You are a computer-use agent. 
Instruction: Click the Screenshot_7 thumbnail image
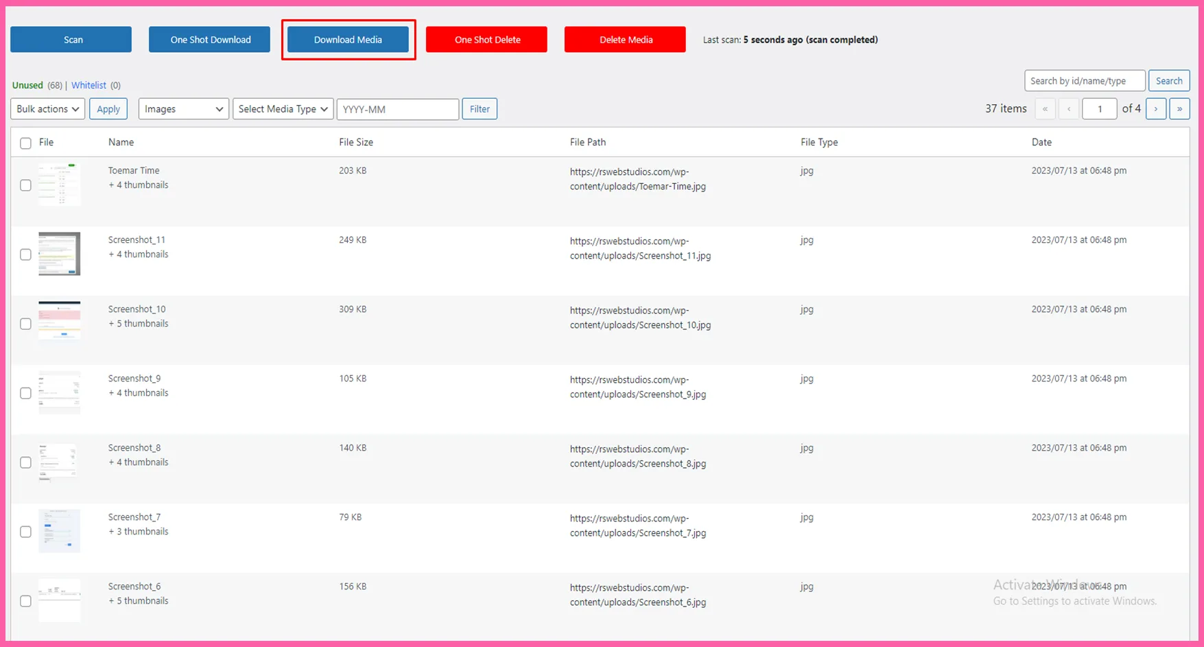coord(59,531)
